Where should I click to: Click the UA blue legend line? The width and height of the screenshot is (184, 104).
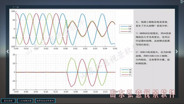click(124, 26)
